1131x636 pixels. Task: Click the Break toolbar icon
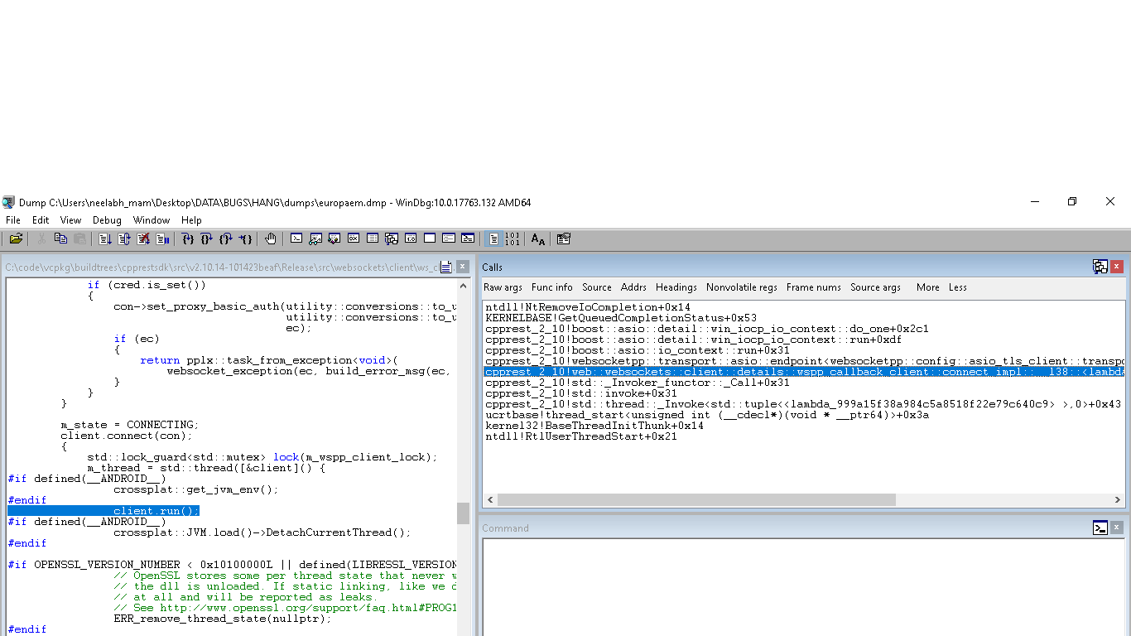(x=161, y=238)
